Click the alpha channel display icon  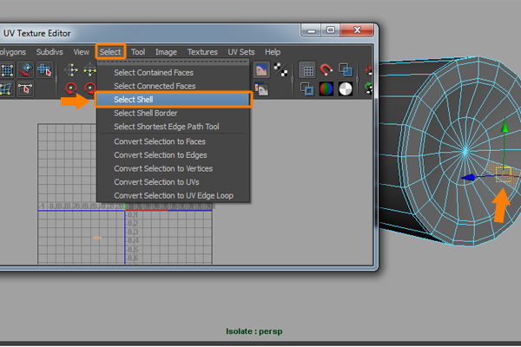[346, 88]
